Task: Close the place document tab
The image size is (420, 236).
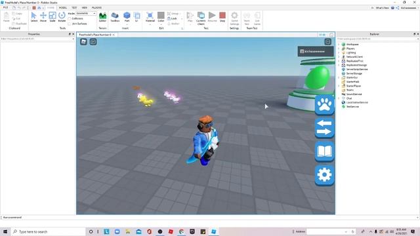Action: click(x=114, y=35)
